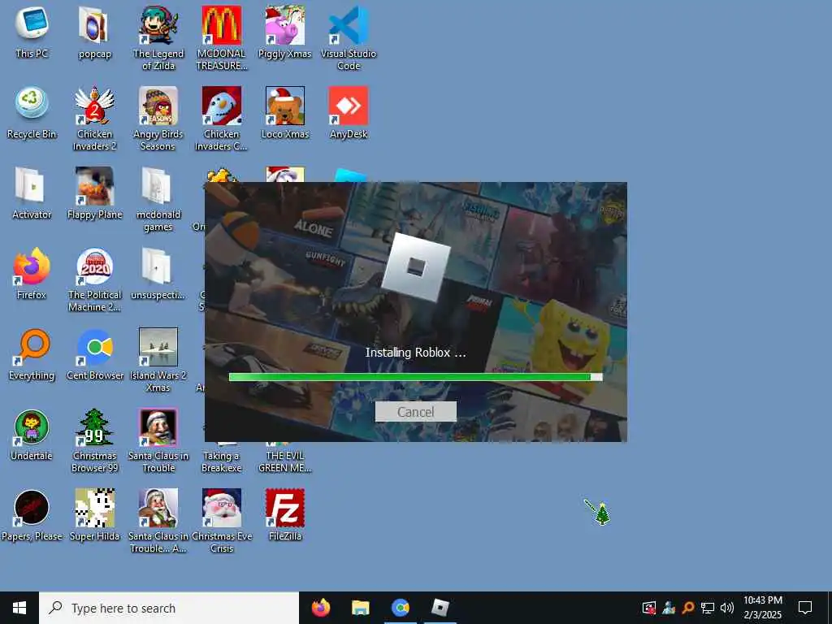Select Taking a Break.exe icon
This screenshot has height=624, width=832.
(x=222, y=461)
